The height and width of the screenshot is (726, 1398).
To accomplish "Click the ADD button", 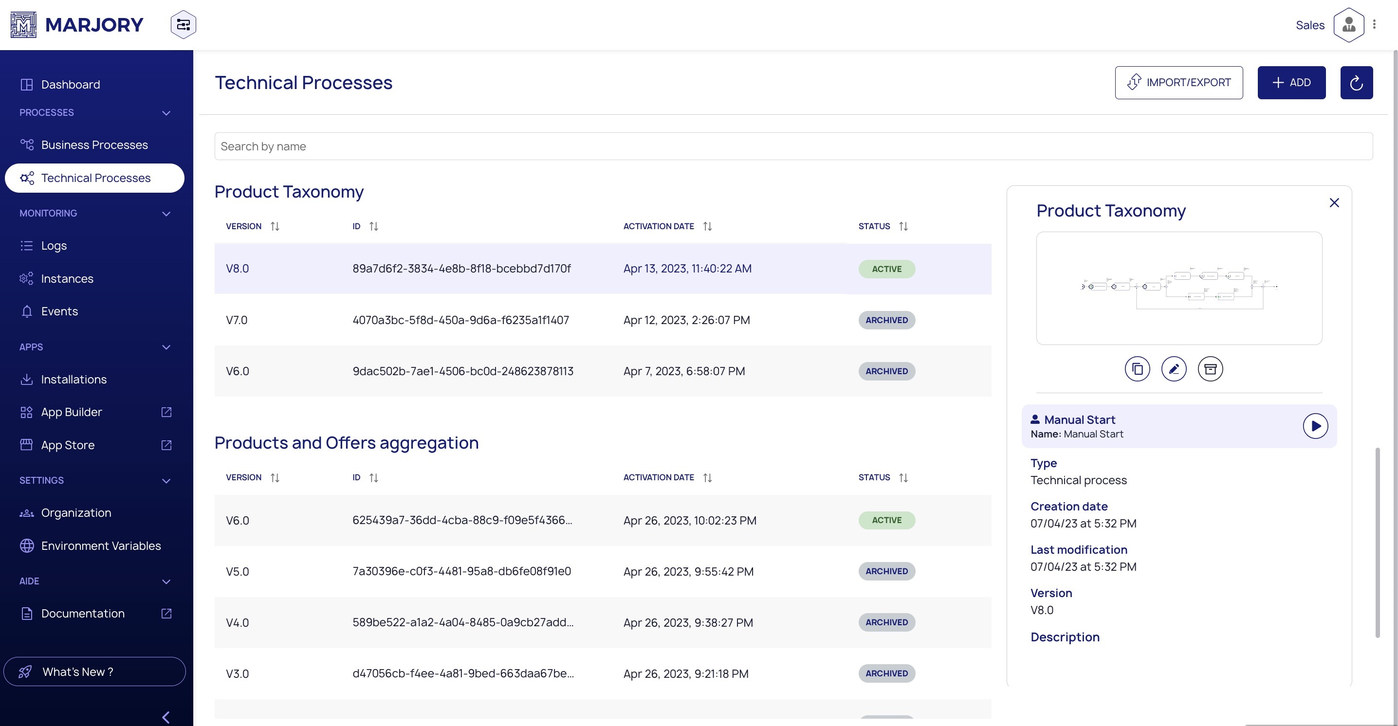I will 1291,82.
